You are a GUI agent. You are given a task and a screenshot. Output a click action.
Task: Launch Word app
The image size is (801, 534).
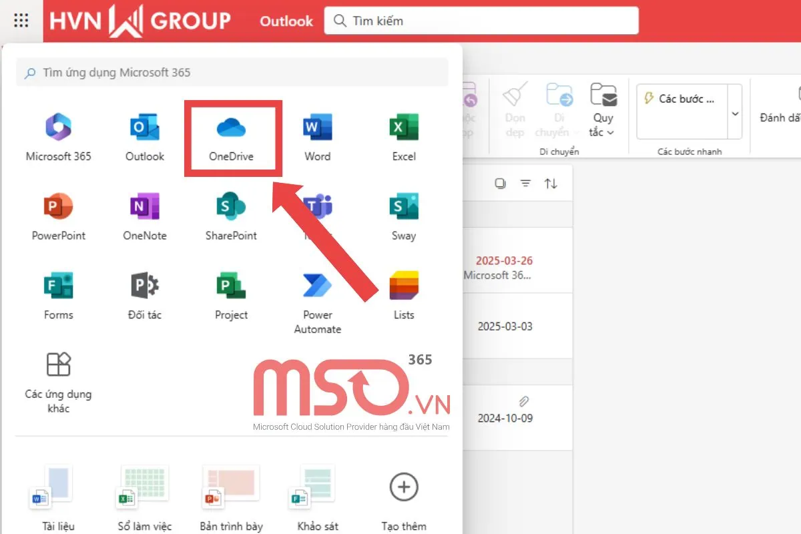click(x=317, y=138)
